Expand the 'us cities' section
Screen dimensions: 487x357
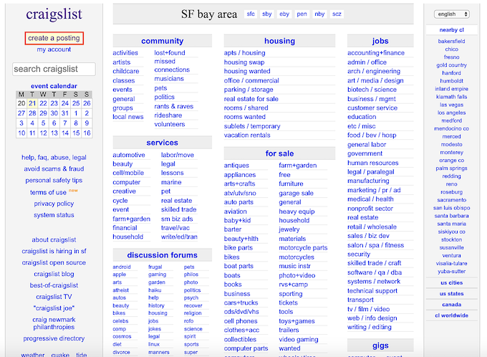click(x=451, y=282)
